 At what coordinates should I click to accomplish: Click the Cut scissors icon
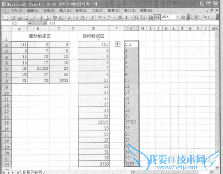click(69, 17)
